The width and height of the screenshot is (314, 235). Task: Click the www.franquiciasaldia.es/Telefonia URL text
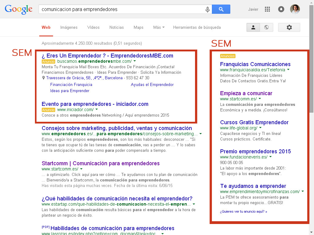[x=253, y=70]
